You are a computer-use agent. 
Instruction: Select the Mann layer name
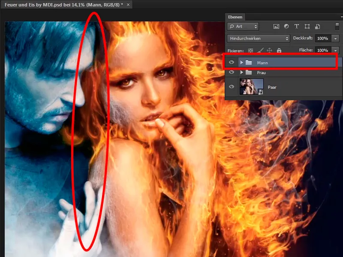262,63
